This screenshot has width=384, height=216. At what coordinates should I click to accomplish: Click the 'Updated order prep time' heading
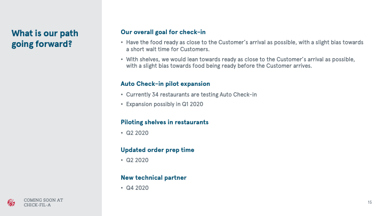[157, 150]
